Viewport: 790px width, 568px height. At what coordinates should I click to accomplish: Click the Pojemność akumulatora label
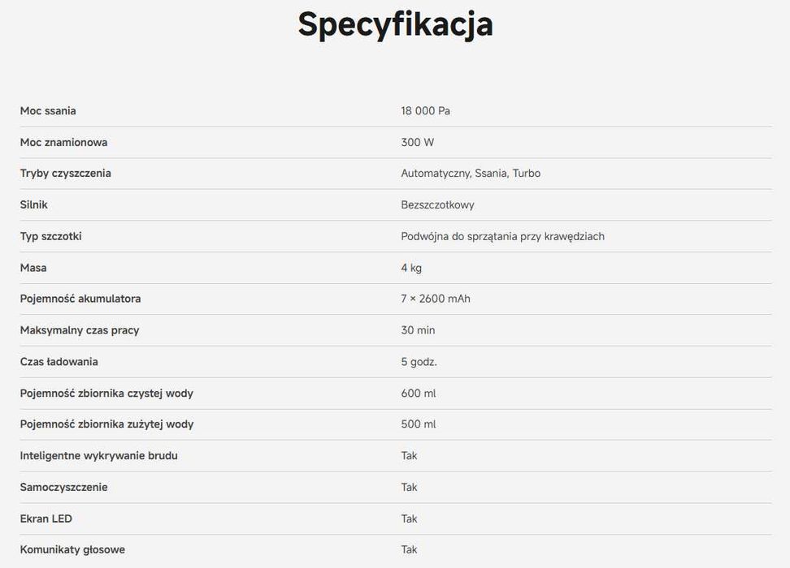click(80, 299)
